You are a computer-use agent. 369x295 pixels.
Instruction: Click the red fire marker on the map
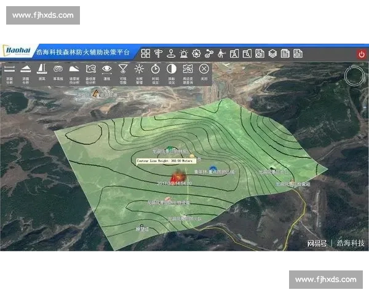[175, 176]
